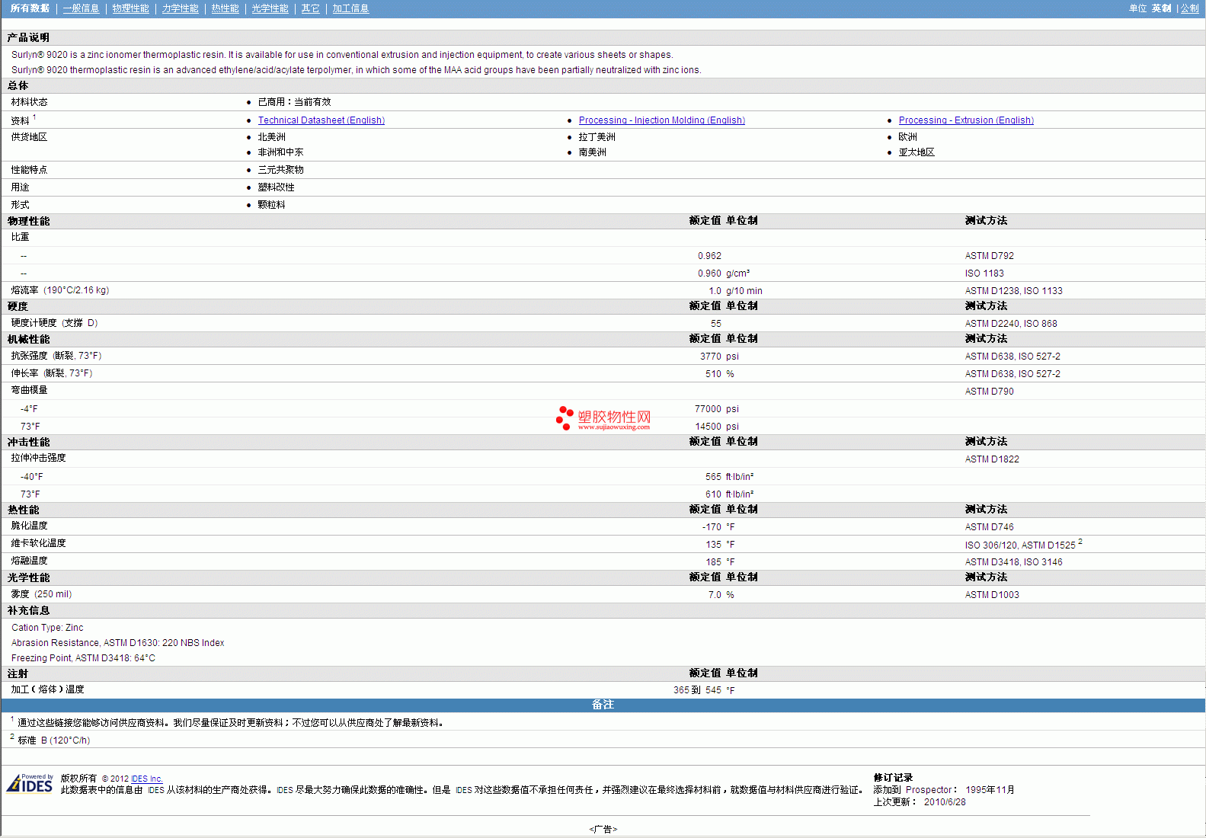
Task: Switch units to 公制
Action: click(1189, 8)
